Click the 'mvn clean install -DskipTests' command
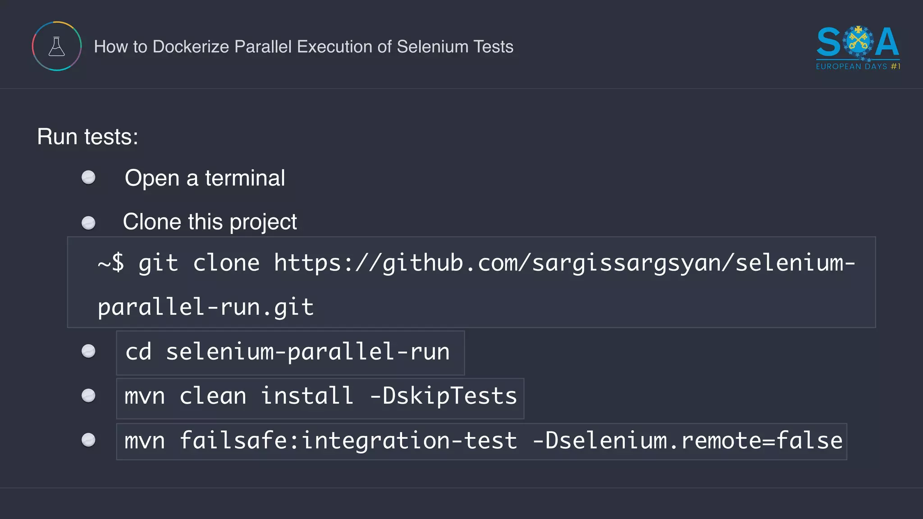Image resolution: width=923 pixels, height=519 pixels. (x=320, y=398)
